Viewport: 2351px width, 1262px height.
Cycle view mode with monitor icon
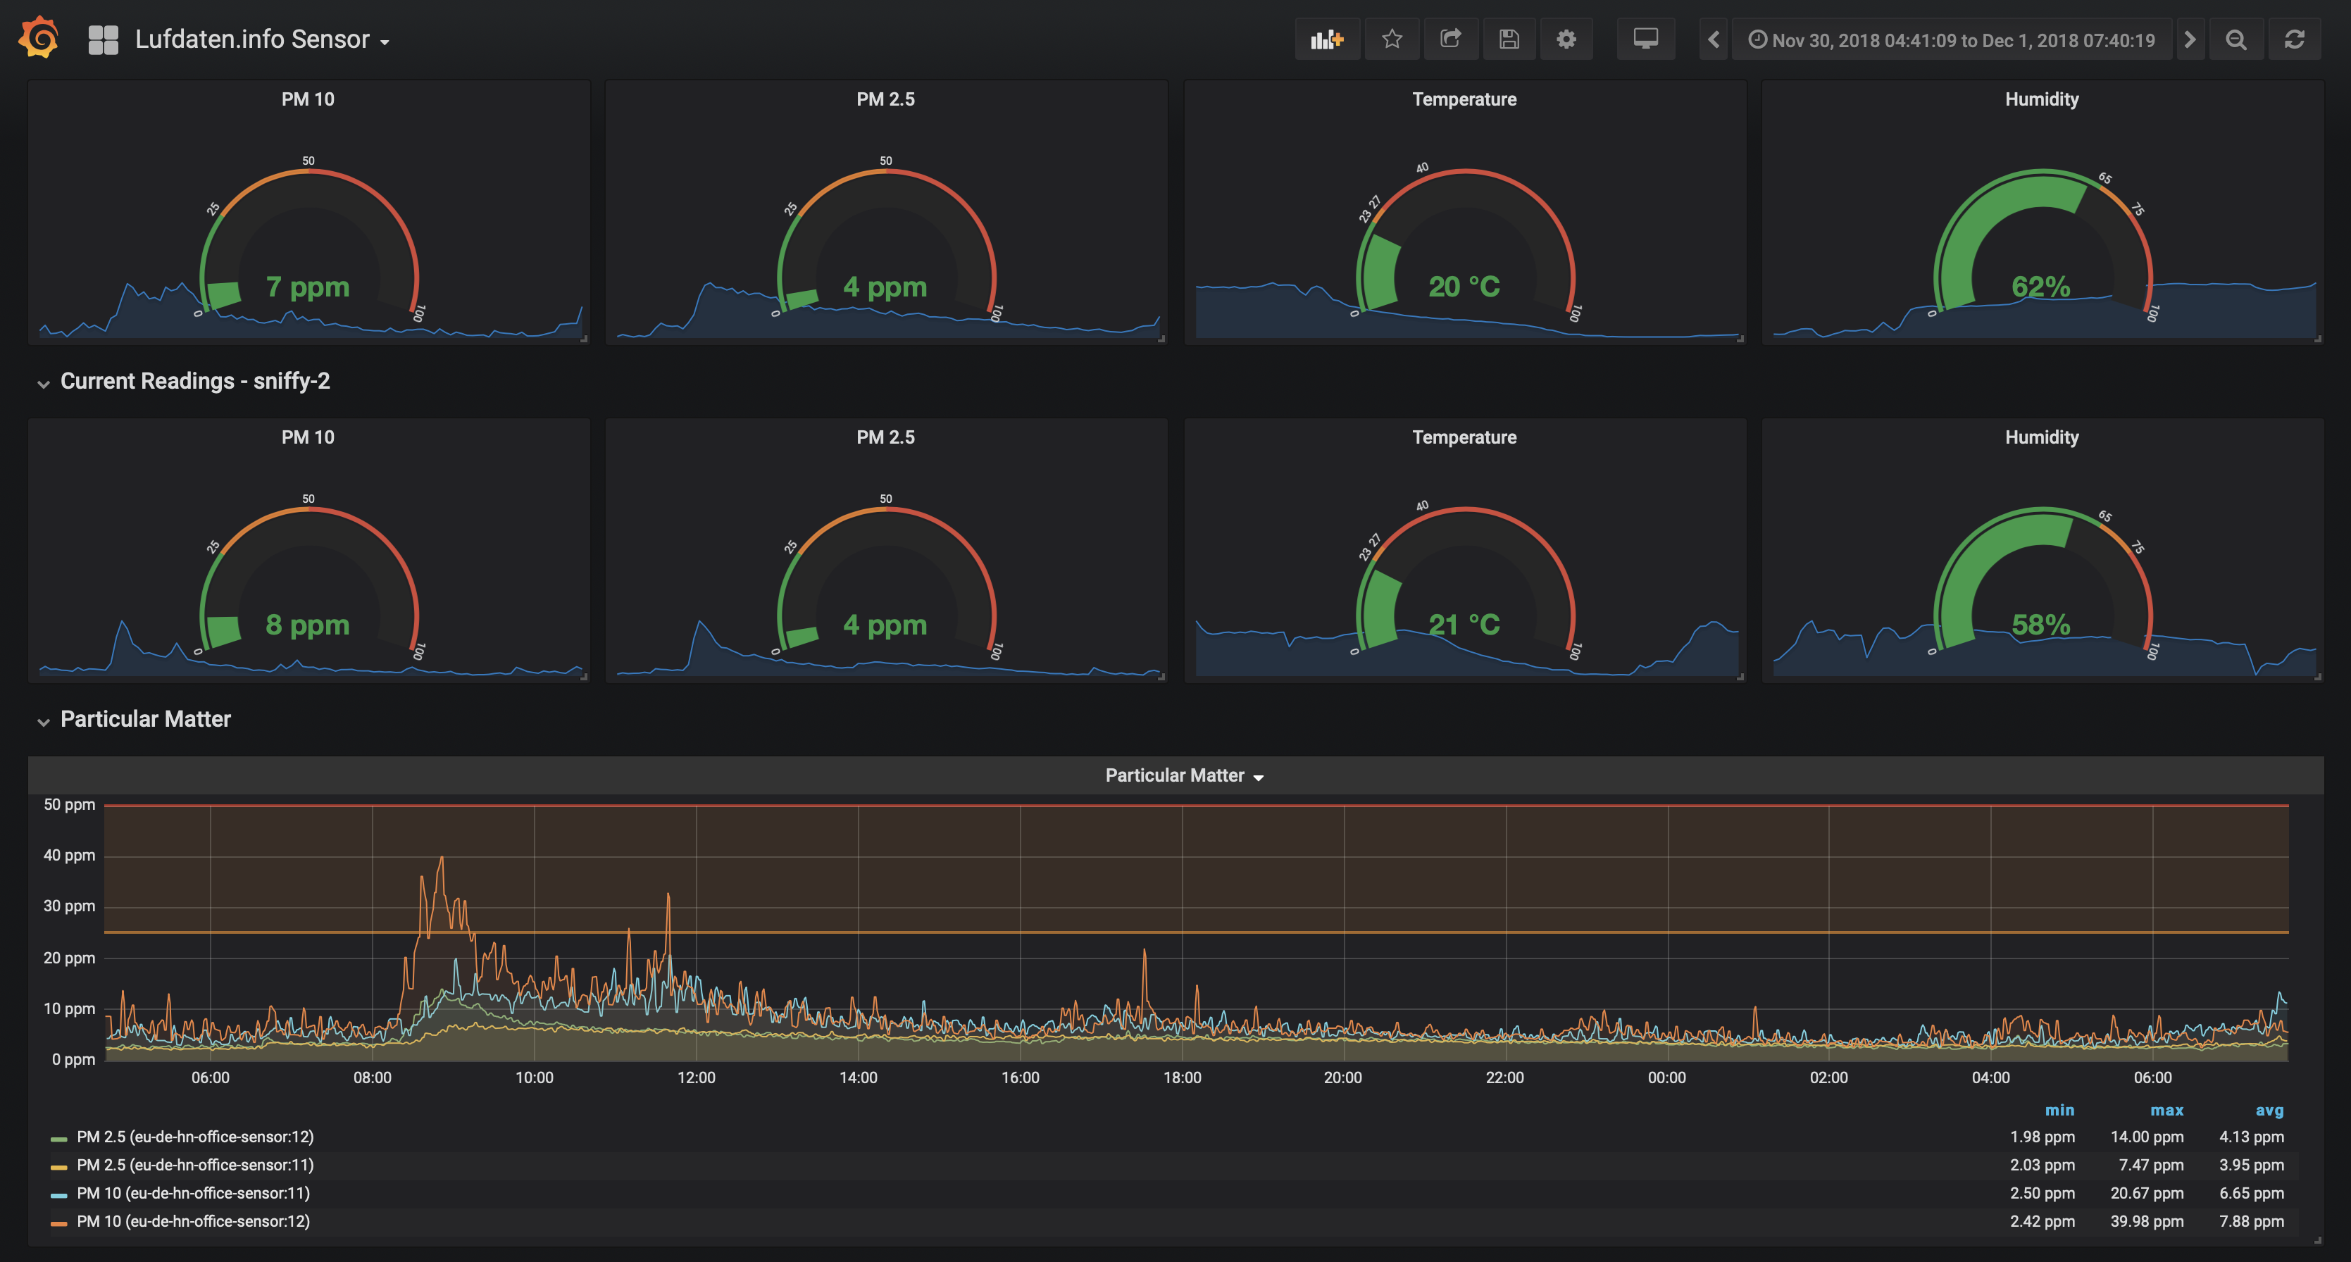(x=1645, y=39)
